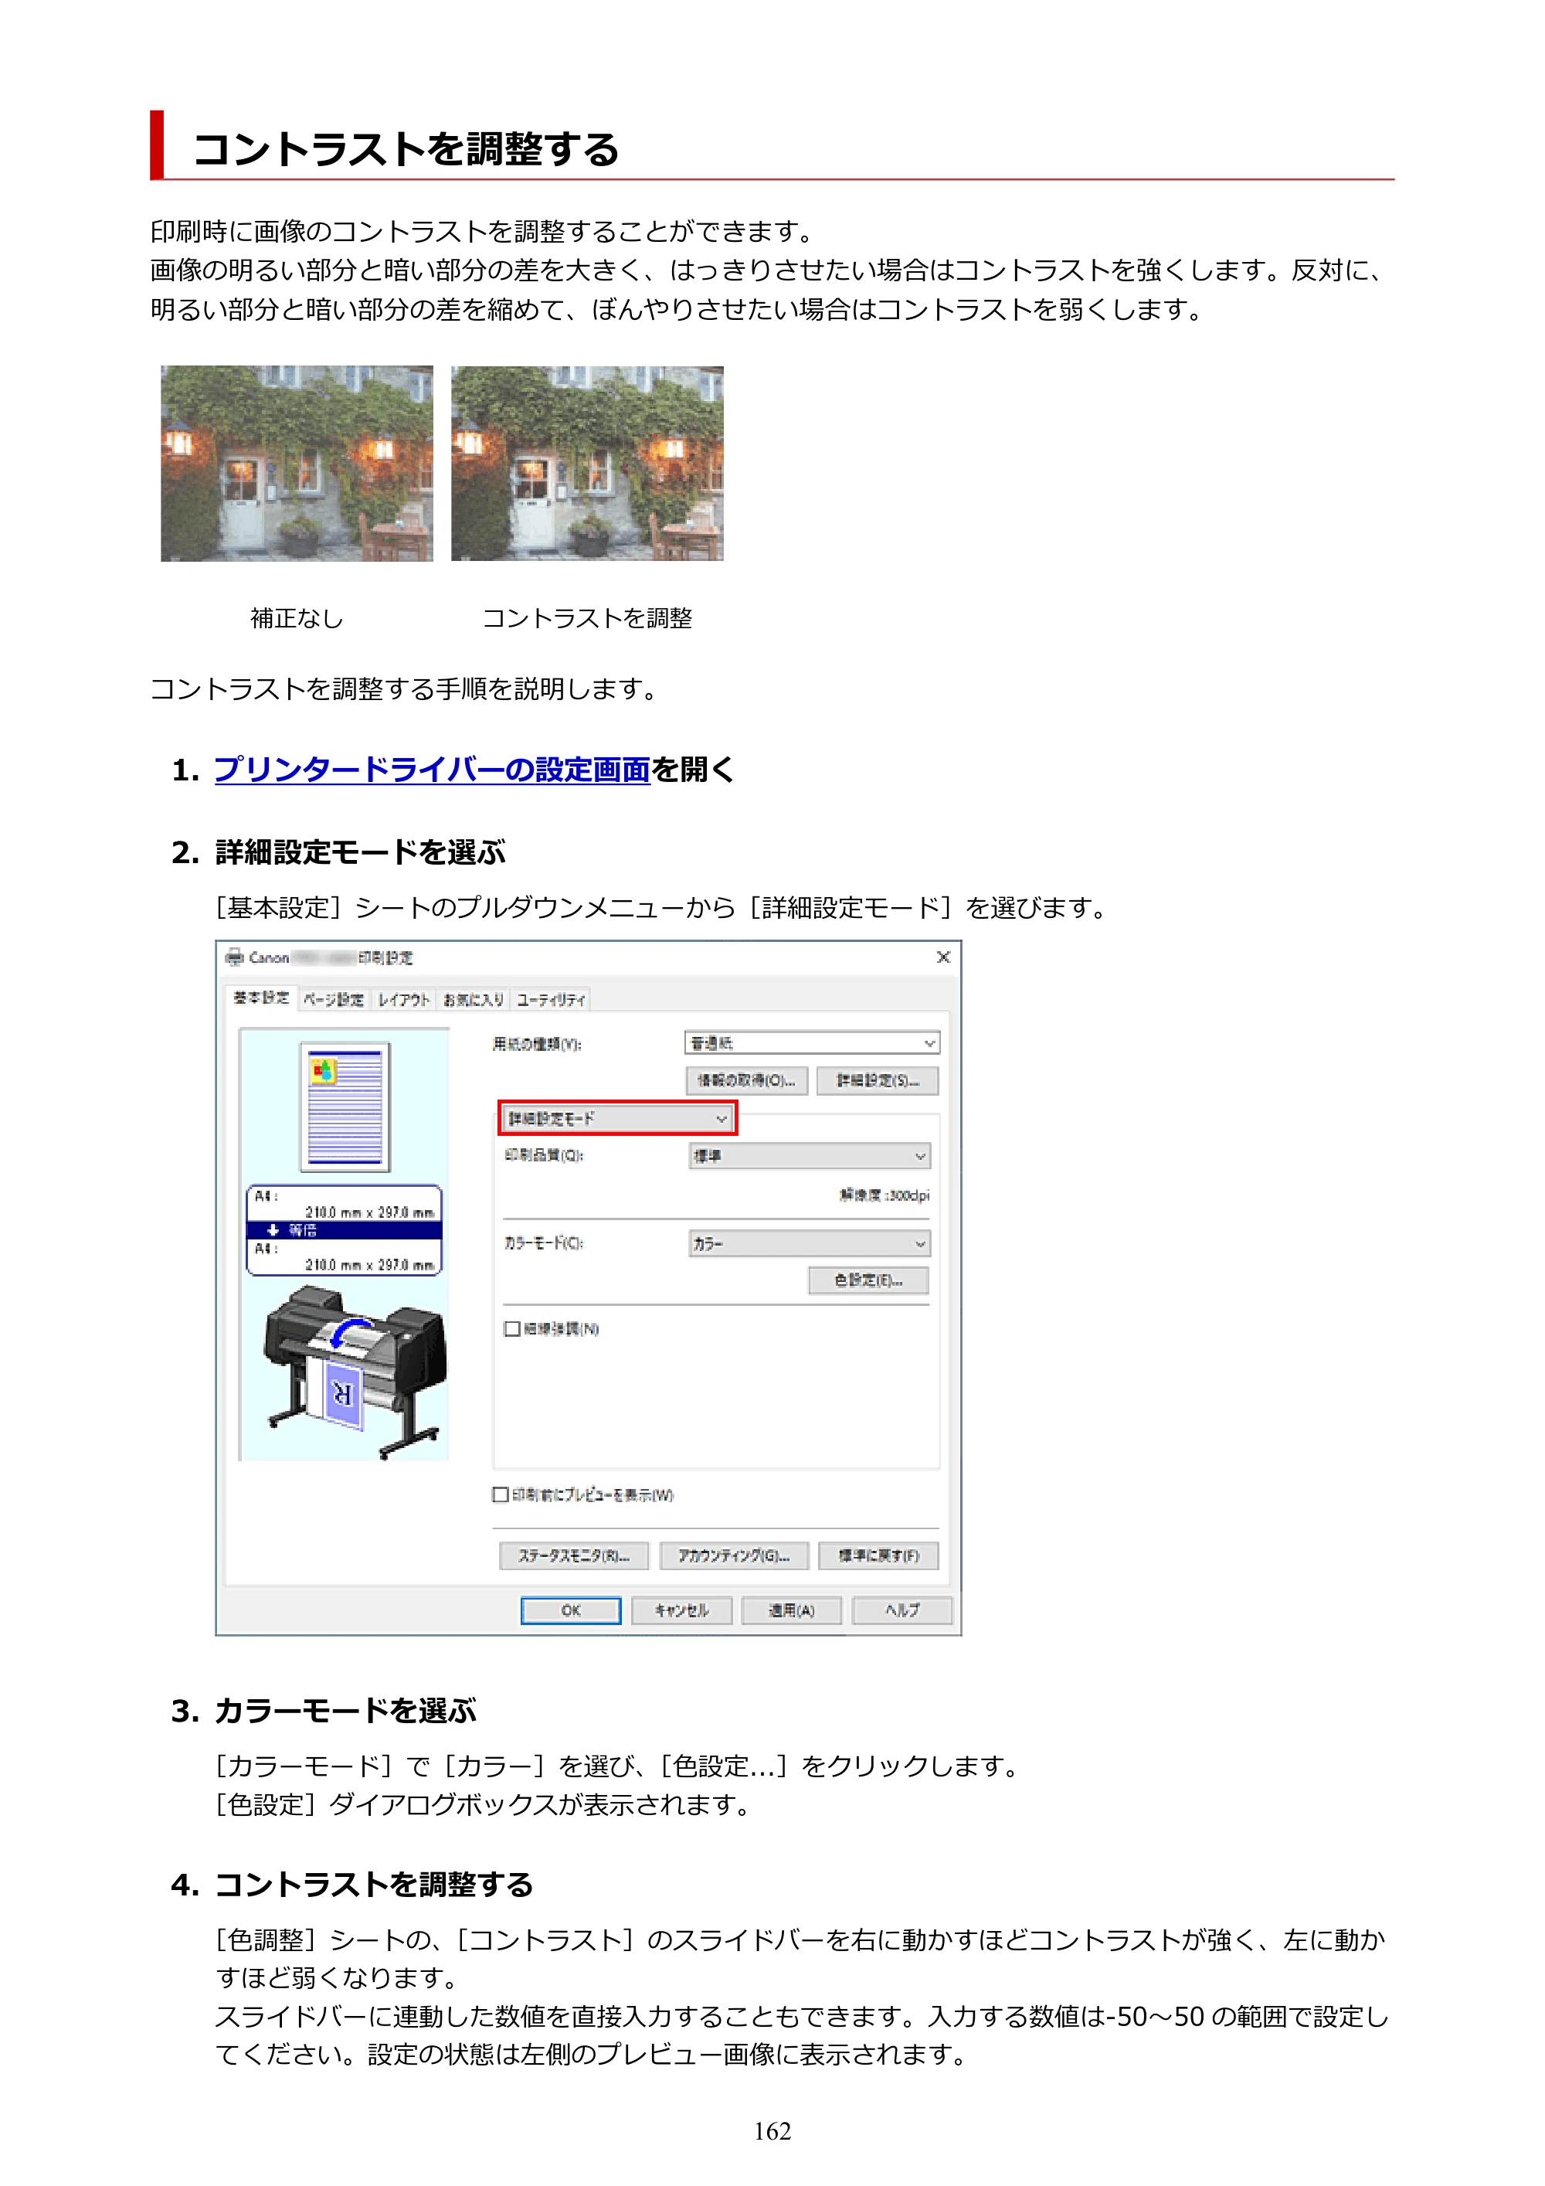Expand the 詳細設定モード pull-down menu
Viewport: 1545px width, 2186px height.
pyautogui.click(x=617, y=1119)
